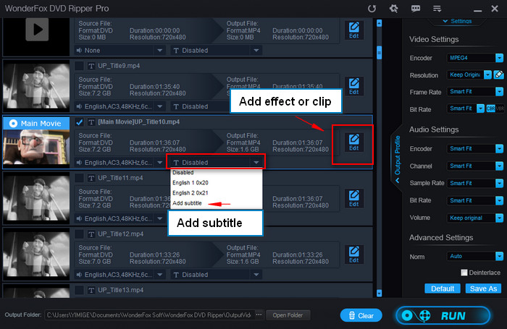Screen dimensions: 507x329
Task: Open Resolution Keep Original dropdown
Action: (x=469, y=75)
